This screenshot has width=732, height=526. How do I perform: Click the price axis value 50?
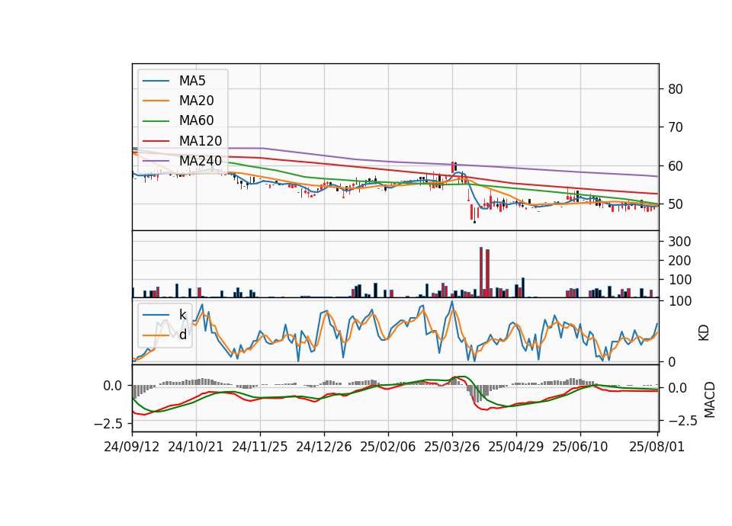pyautogui.click(x=675, y=204)
